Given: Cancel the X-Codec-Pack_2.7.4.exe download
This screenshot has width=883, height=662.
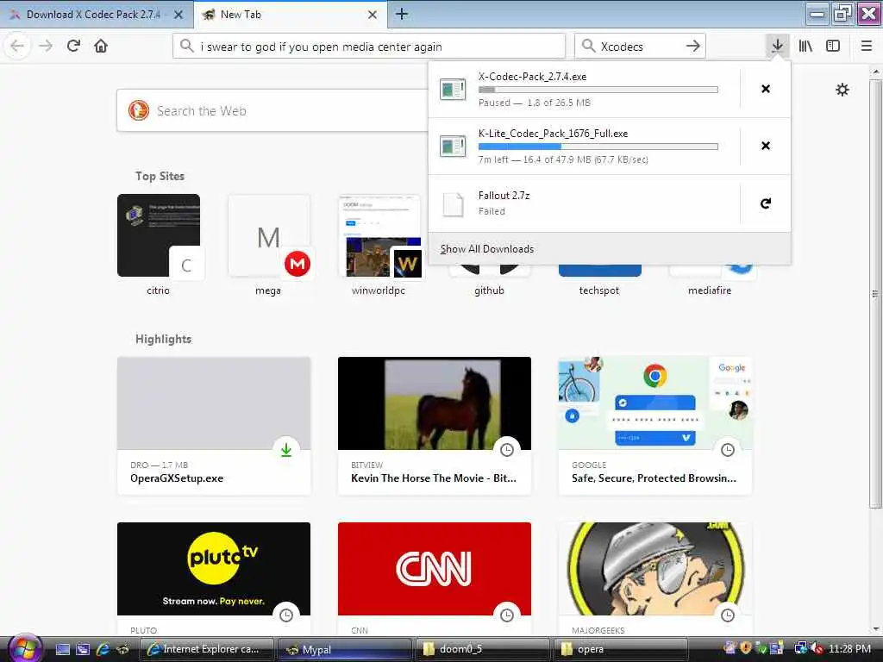Looking at the screenshot, I should 766,89.
